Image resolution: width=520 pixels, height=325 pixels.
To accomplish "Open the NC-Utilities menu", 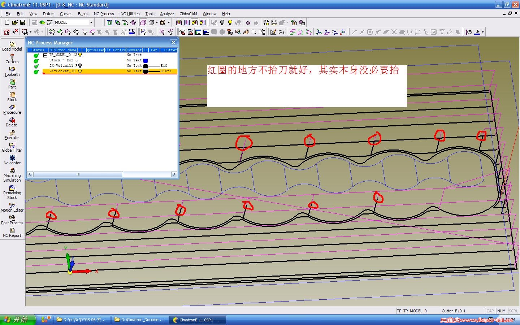I will point(130,14).
